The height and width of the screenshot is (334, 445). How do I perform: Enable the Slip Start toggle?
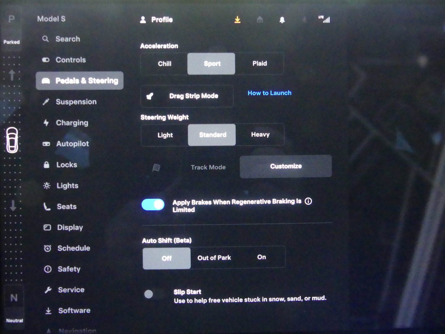coord(154,294)
